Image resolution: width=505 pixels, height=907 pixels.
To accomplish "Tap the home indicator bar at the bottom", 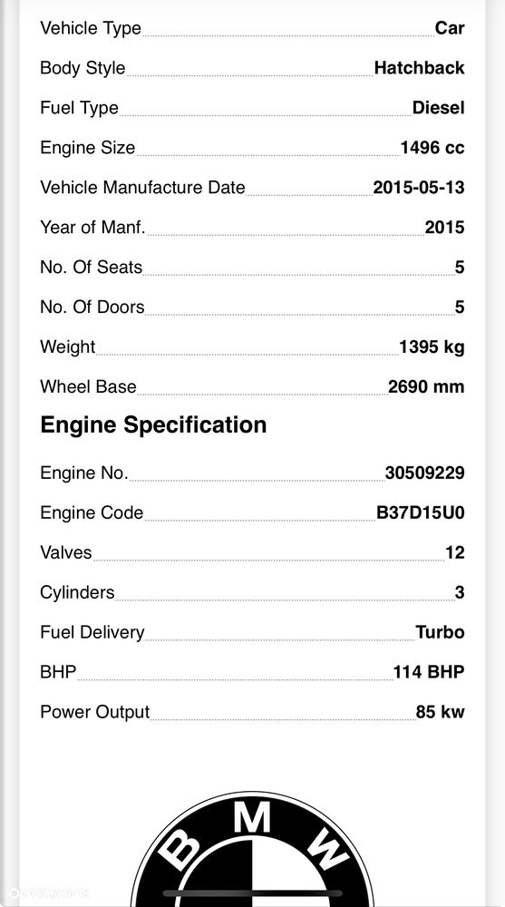I will (252, 893).
